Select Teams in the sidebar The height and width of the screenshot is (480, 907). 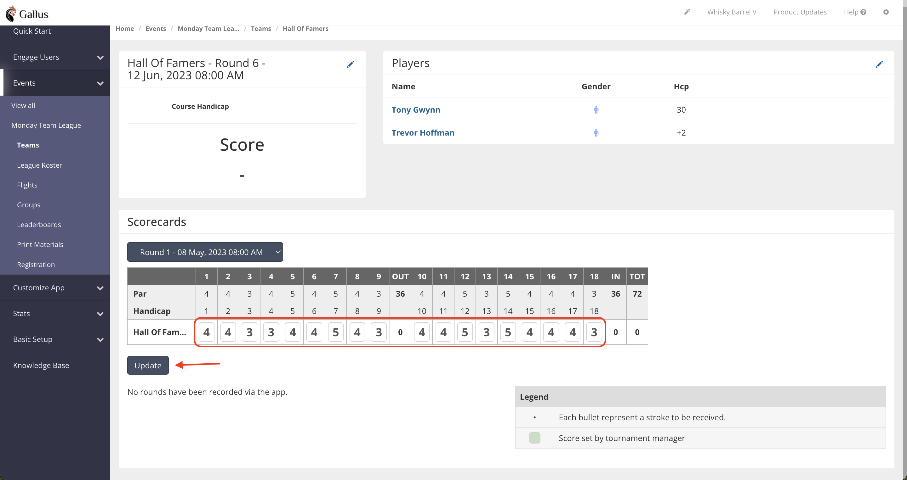pyautogui.click(x=28, y=145)
